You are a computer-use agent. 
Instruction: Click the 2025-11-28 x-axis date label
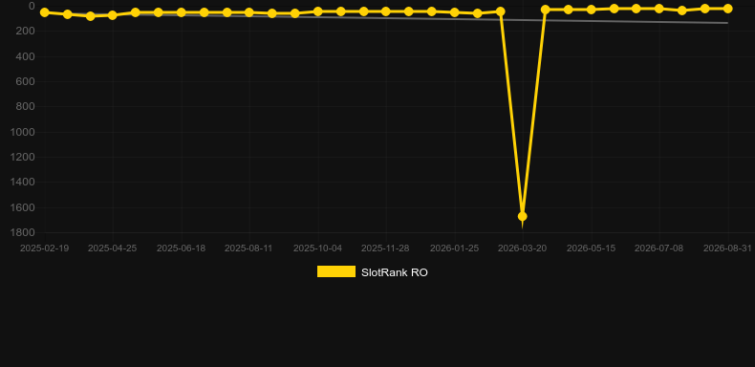[x=386, y=248]
